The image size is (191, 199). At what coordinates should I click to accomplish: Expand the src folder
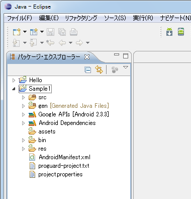(24, 97)
